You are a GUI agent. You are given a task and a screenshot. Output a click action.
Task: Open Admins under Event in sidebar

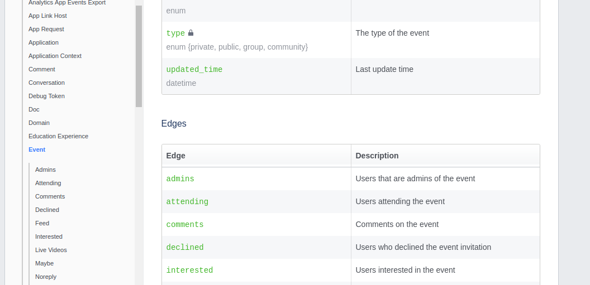click(x=45, y=170)
